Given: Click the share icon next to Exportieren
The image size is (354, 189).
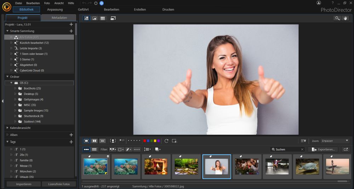Looking at the screenshot, I should pyautogui.click(x=346, y=150).
